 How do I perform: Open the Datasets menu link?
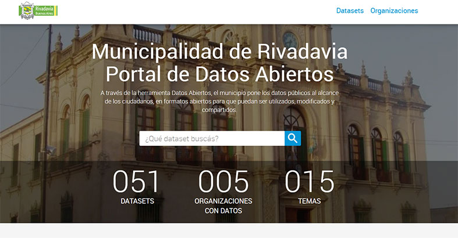[350, 11]
